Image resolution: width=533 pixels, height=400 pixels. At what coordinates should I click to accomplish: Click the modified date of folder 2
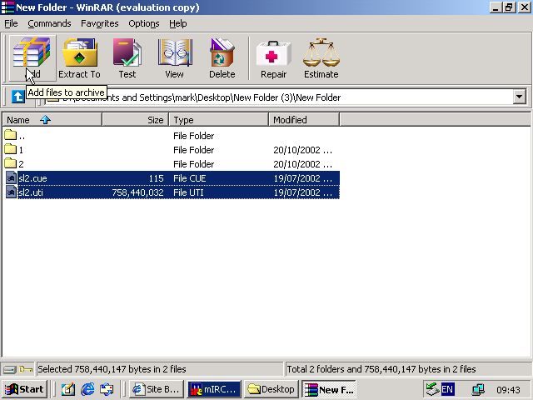pyautogui.click(x=302, y=164)
